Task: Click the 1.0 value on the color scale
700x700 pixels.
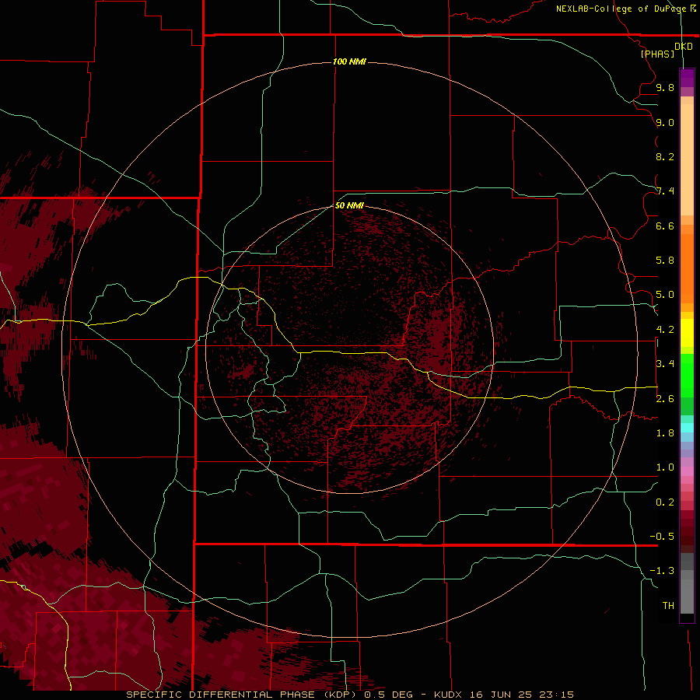Action: click(665, 467)
